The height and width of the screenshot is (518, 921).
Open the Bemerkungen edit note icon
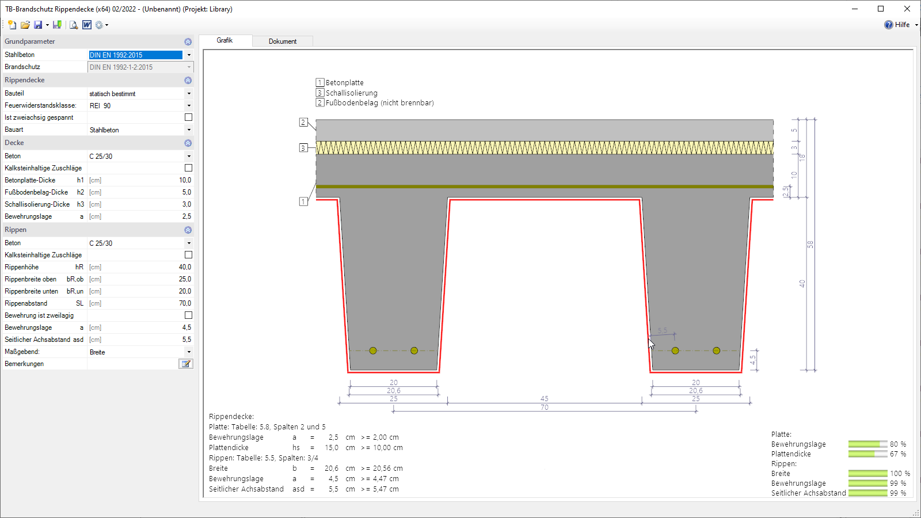click(x=186, y=364)
